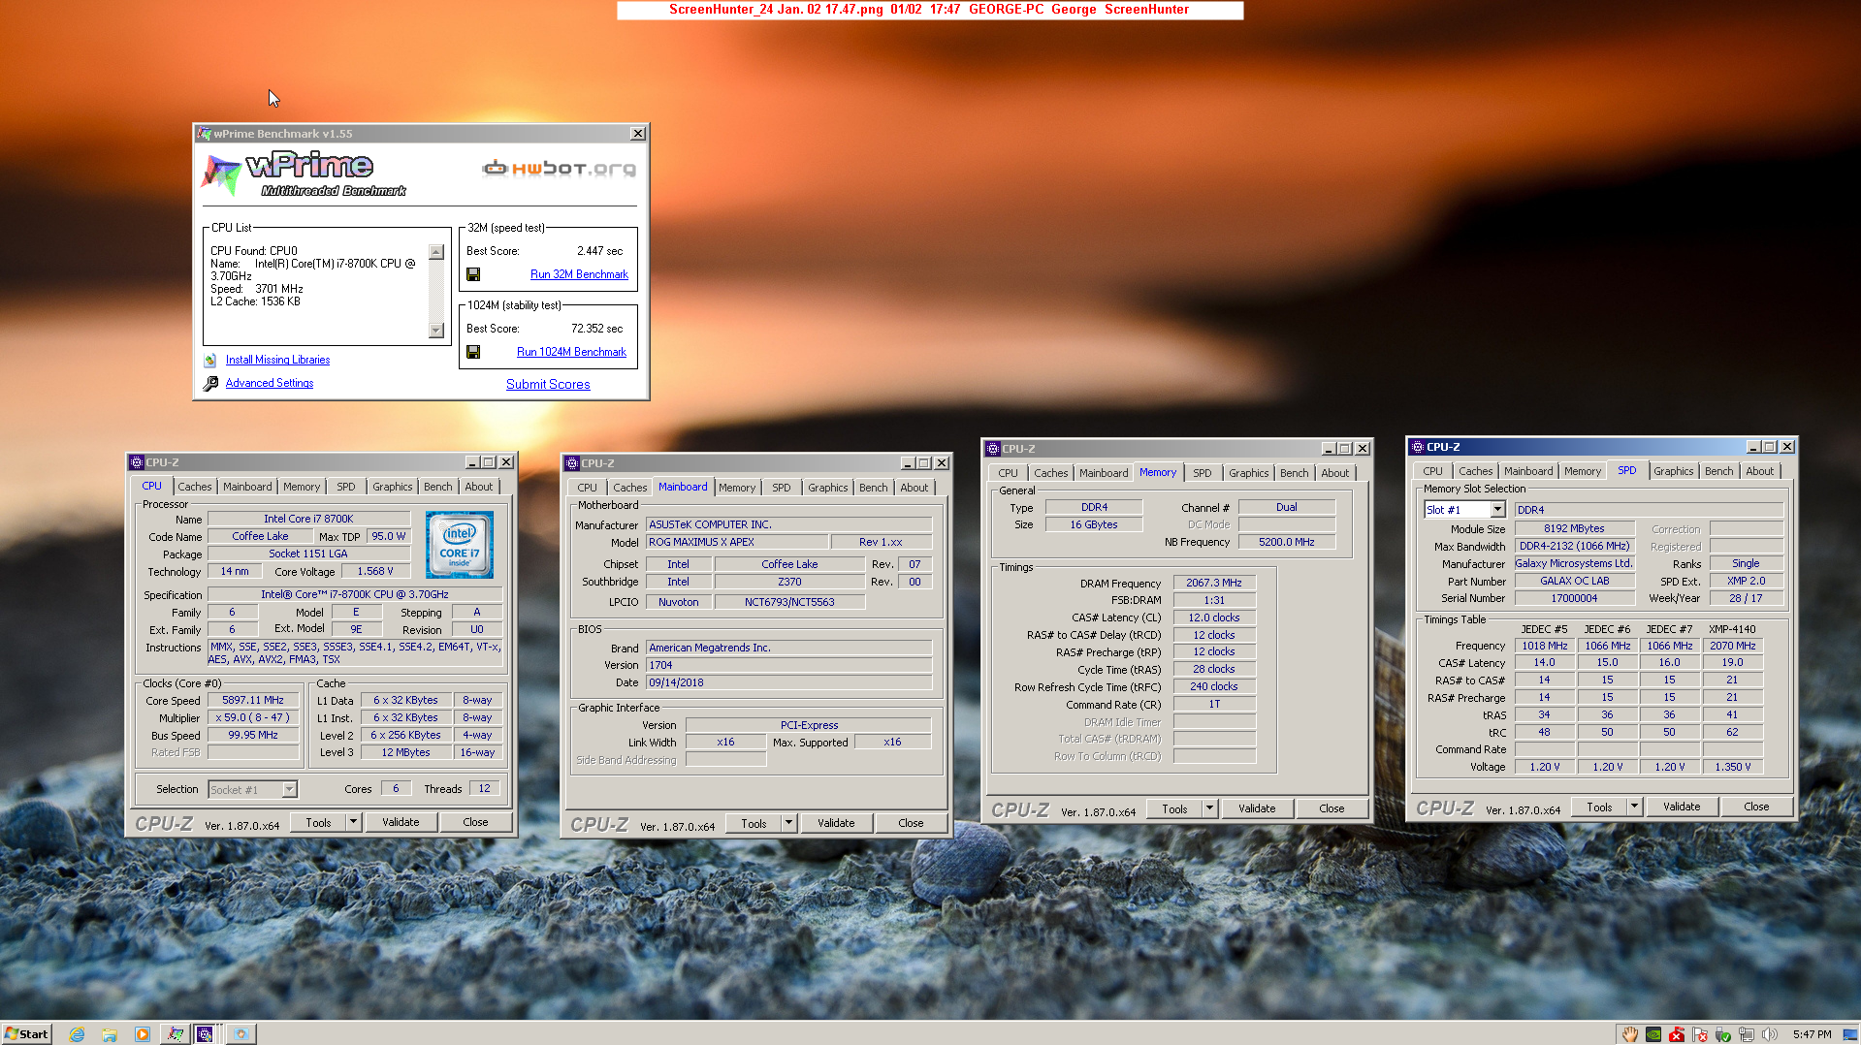Click Validate in the SPD CPU-Z window
The image size is (1861, 1045).
pos(1682,807)
